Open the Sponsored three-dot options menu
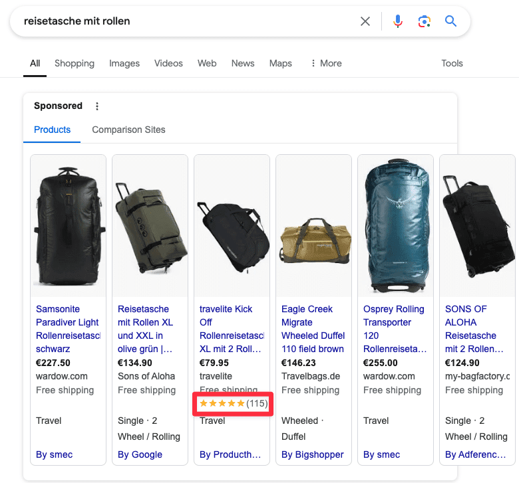 97,106
